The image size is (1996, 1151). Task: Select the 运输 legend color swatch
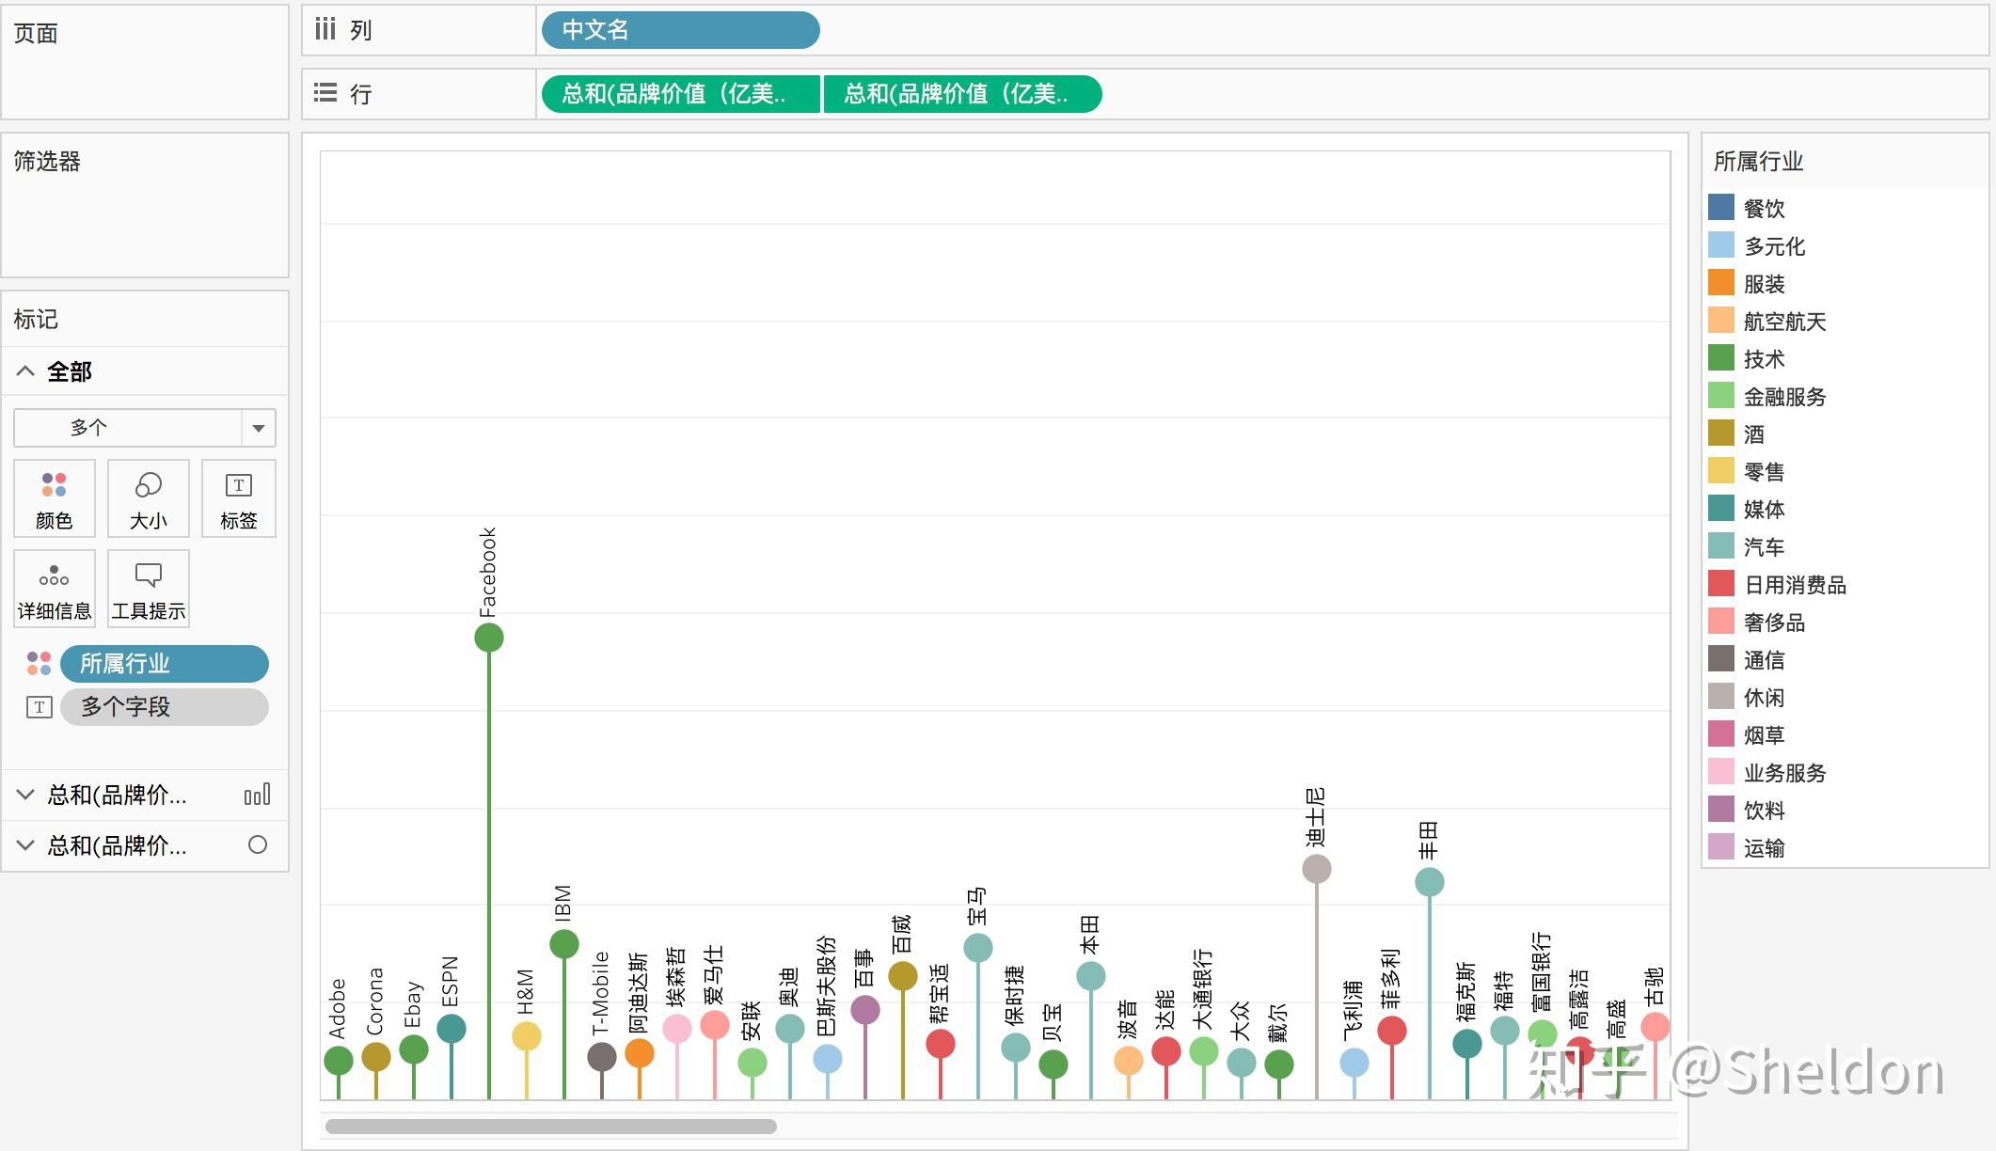tap(1721, 846)
